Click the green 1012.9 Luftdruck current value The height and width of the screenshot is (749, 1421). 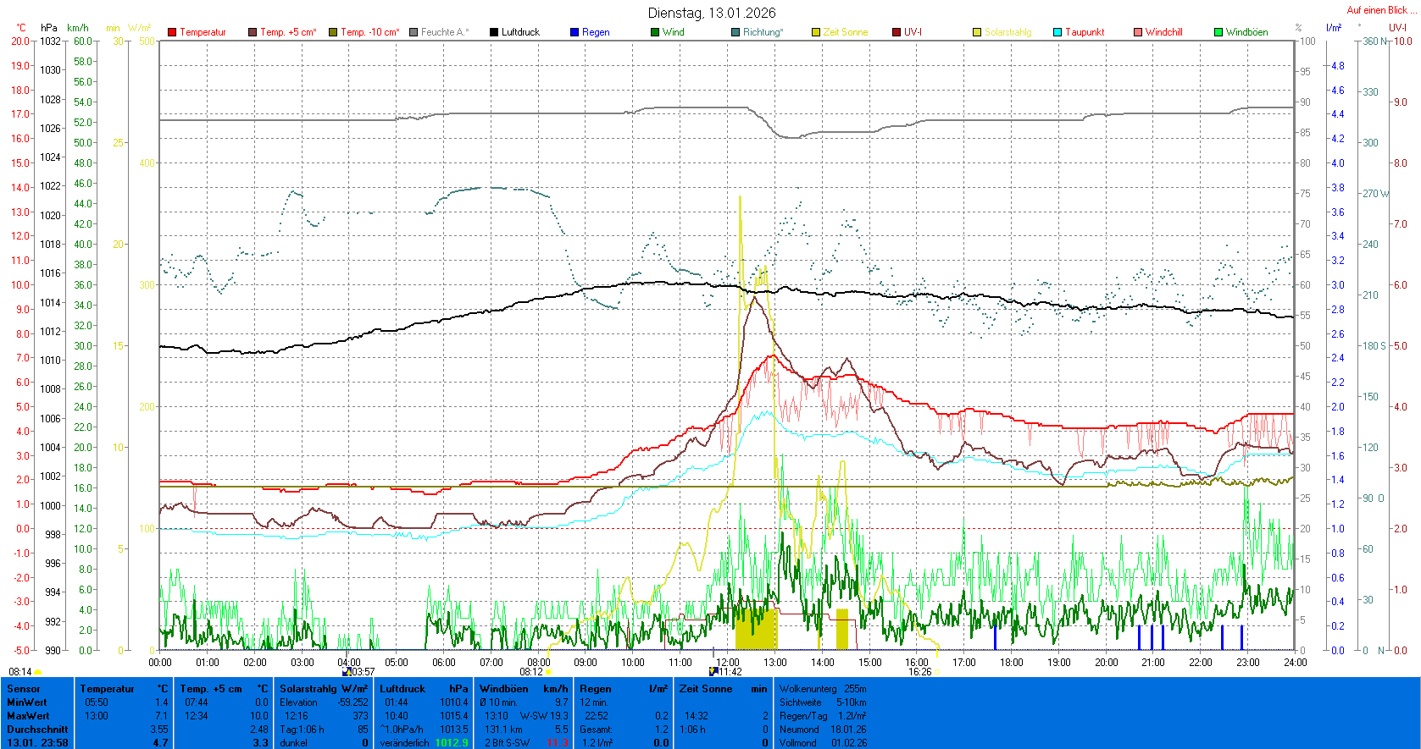pos(451,743)
